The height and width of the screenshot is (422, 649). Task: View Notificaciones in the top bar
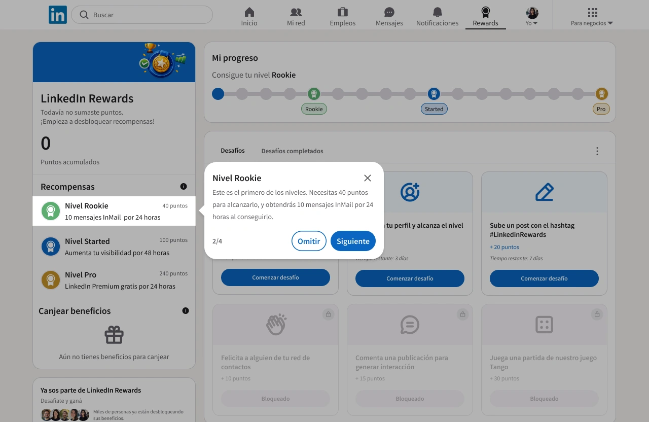(x=437, y=17)
